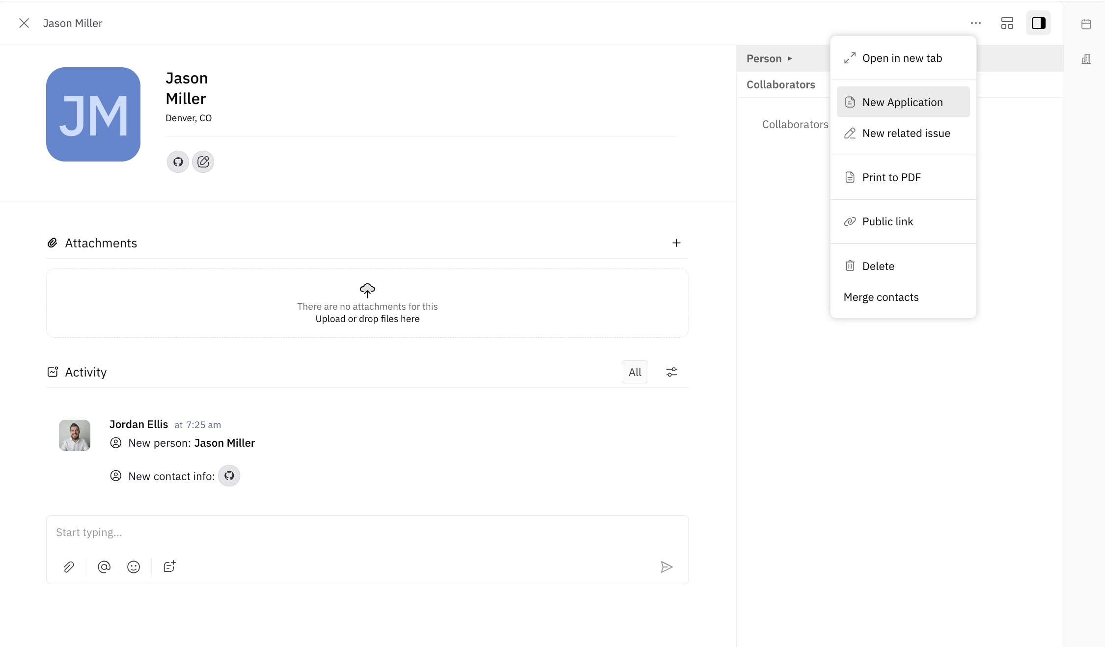Viewport: 1105px width, 647px height.
Task: Click the Start typing message field
Action: click(x=367, y=532)
